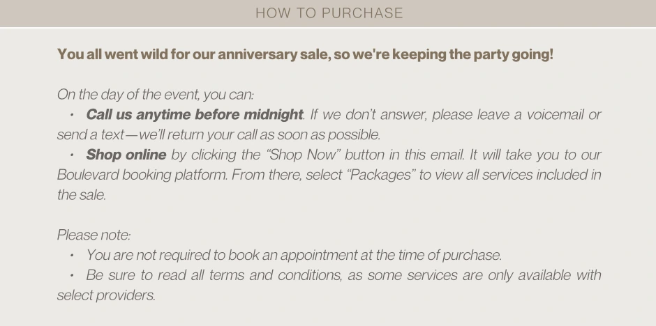Click the bullet dot before "Call us anytime"
Viewport: 656px width, 326px height.
(72, 114)
